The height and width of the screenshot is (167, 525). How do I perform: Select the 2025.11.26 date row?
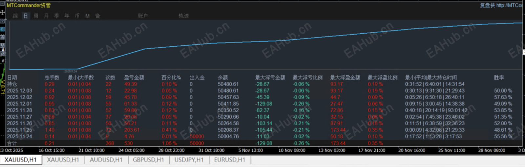click(20, 123)
